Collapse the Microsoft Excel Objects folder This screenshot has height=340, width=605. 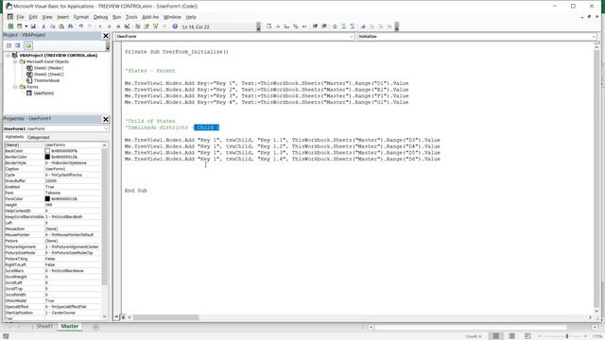pyautogui.click(x=15, y=61)
